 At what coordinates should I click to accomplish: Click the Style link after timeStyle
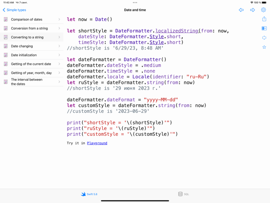point(157,42)
